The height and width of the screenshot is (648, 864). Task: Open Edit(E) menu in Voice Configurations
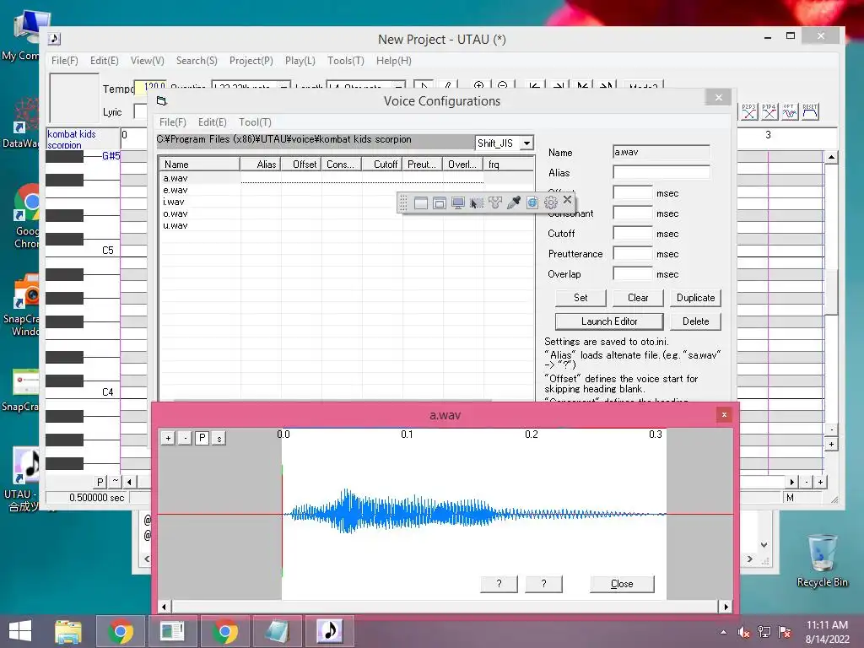(x=212, y=121)
